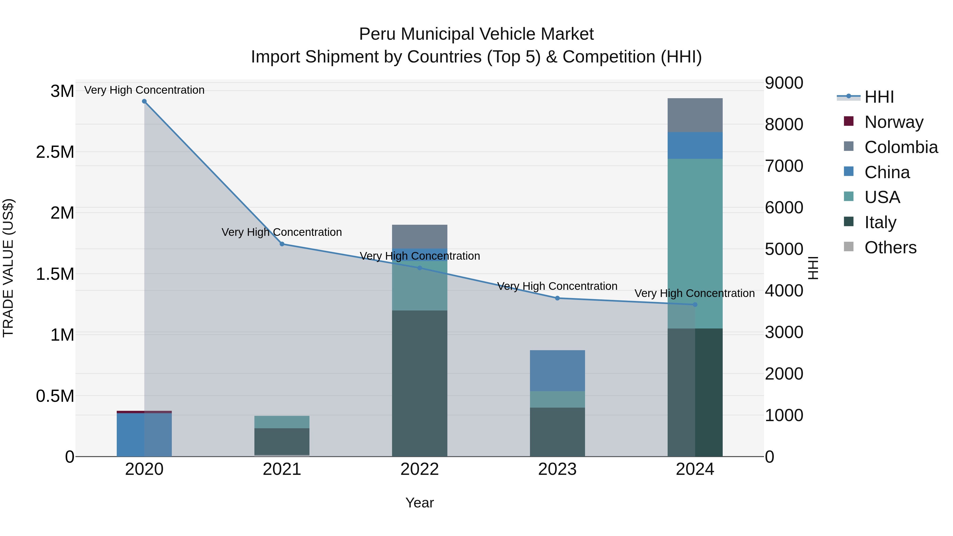Click the 9000 right-axis tick label
This screenshot has width=953, height=536.
[x=784, y=83]
